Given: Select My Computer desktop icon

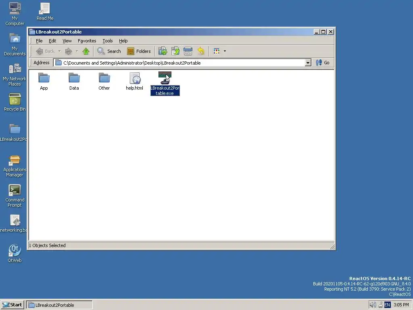Looking at the screenshot, I should (15, 14).
